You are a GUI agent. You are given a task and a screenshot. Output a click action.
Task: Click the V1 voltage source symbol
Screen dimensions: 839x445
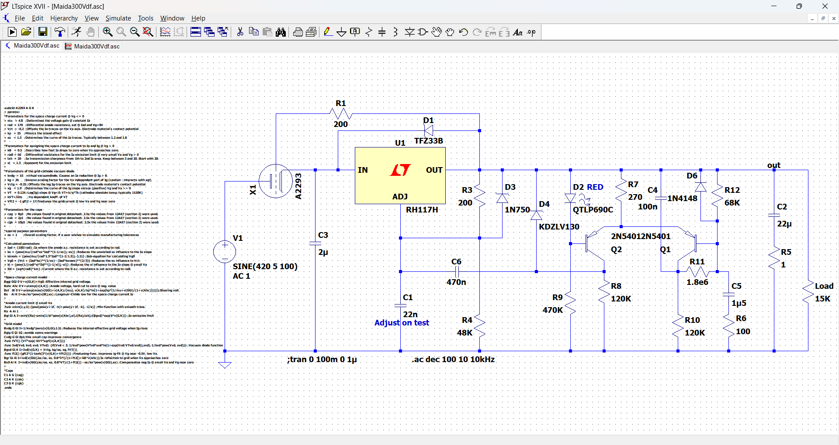(x=225, y=251)
